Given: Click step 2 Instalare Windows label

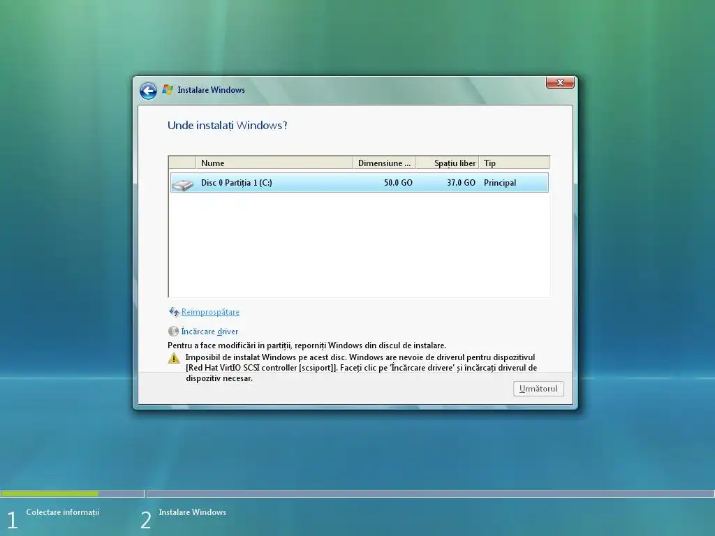Looking at the screenshot, I should pos(193,512).
